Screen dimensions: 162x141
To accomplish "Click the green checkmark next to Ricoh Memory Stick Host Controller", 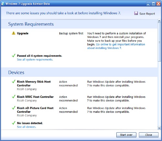I will [14, 81].
